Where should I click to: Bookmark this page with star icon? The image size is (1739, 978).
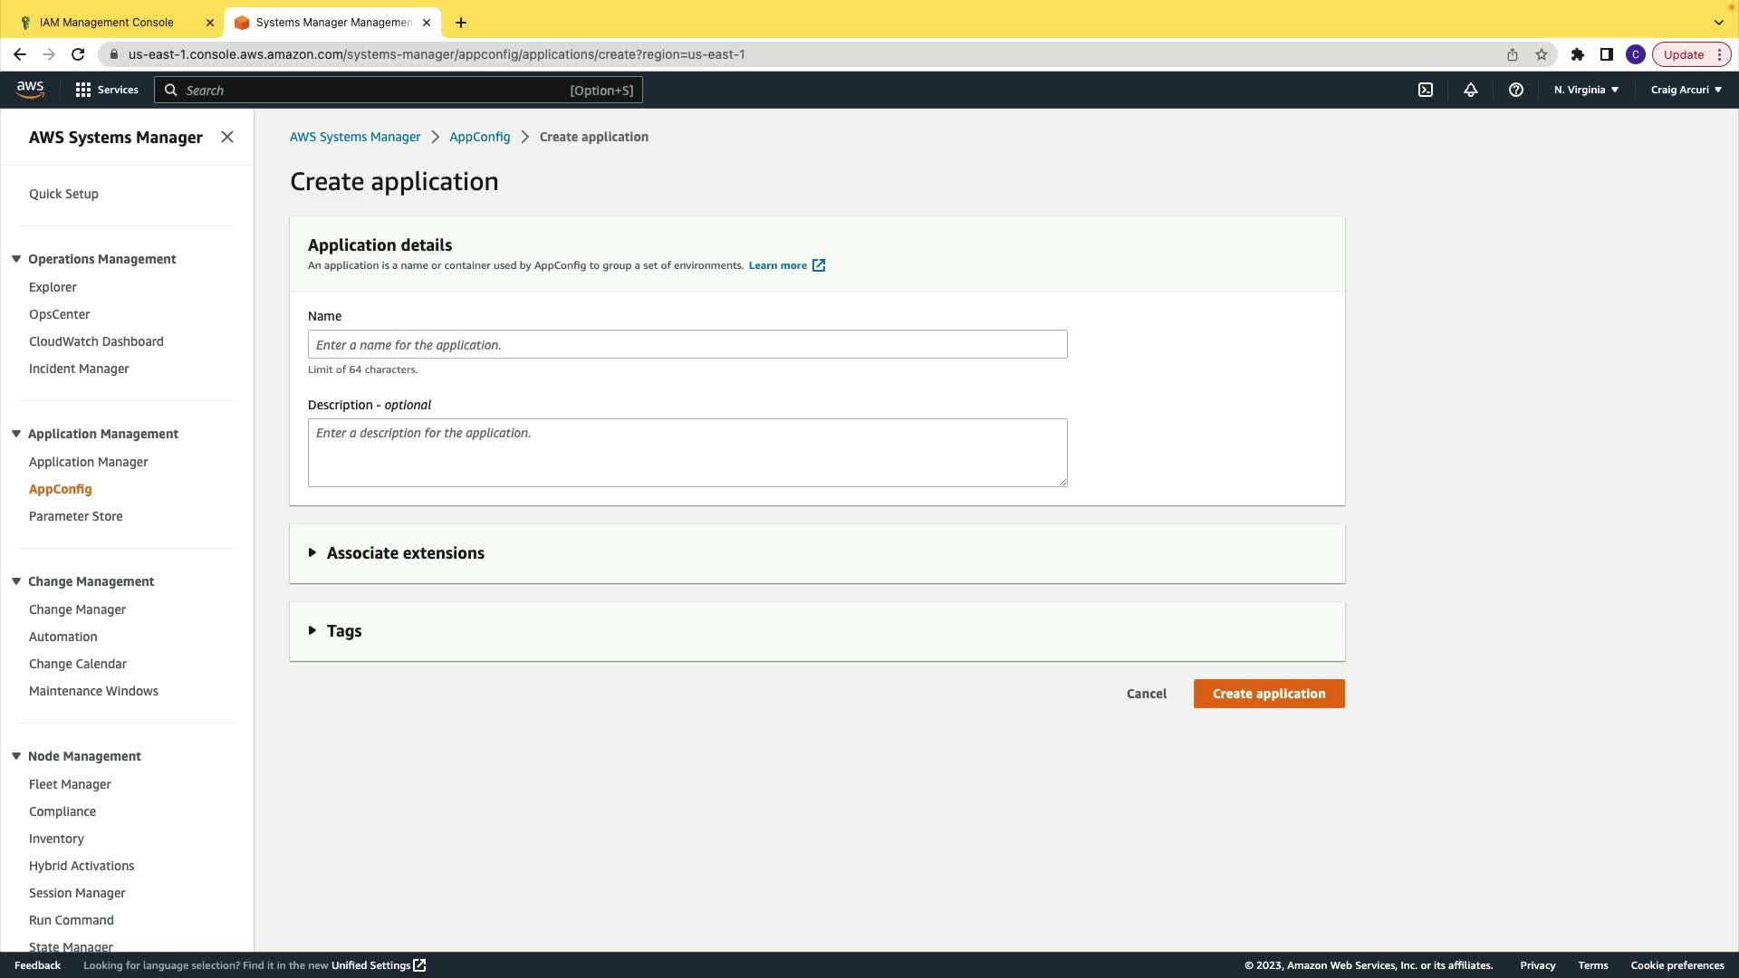pyautogui.click(x=1542, y=54)
